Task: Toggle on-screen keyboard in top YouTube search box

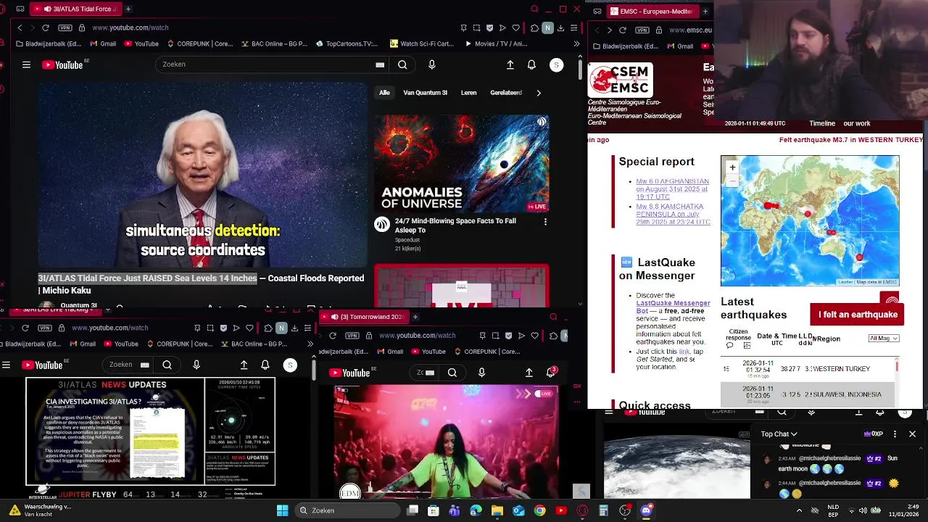Action: [380, 65]
